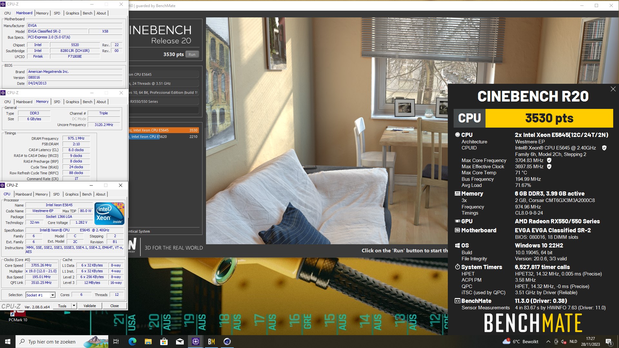Click the Intel Xeon inside logo

pos(109,213)
